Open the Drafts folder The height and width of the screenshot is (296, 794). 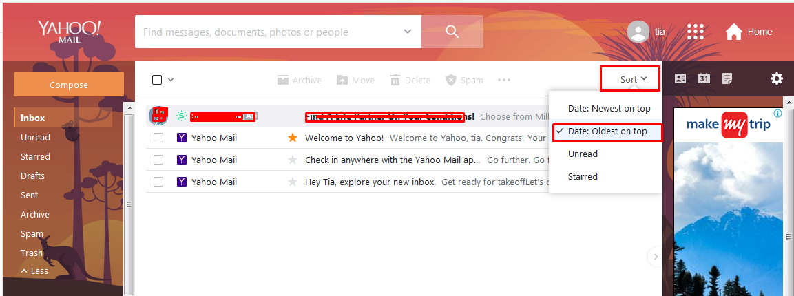point(32,176)
